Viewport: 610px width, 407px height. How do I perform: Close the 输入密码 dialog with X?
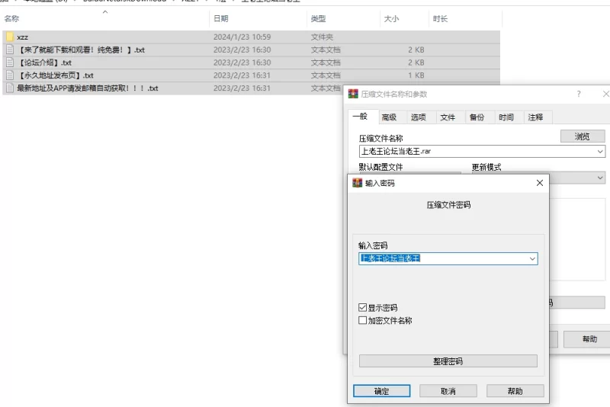point(539,183)
